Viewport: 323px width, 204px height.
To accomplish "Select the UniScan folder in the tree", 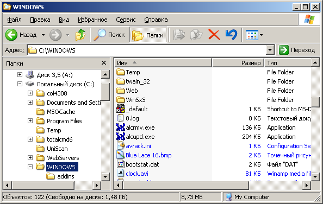I will pyautogui.click(x=57, y=149).
